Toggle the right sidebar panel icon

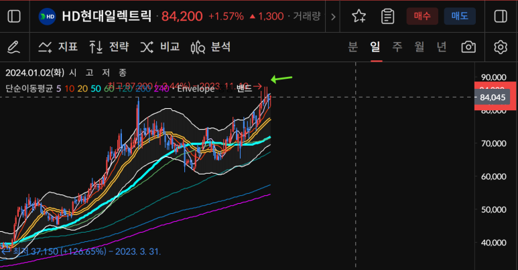click(x=501, y=16)
